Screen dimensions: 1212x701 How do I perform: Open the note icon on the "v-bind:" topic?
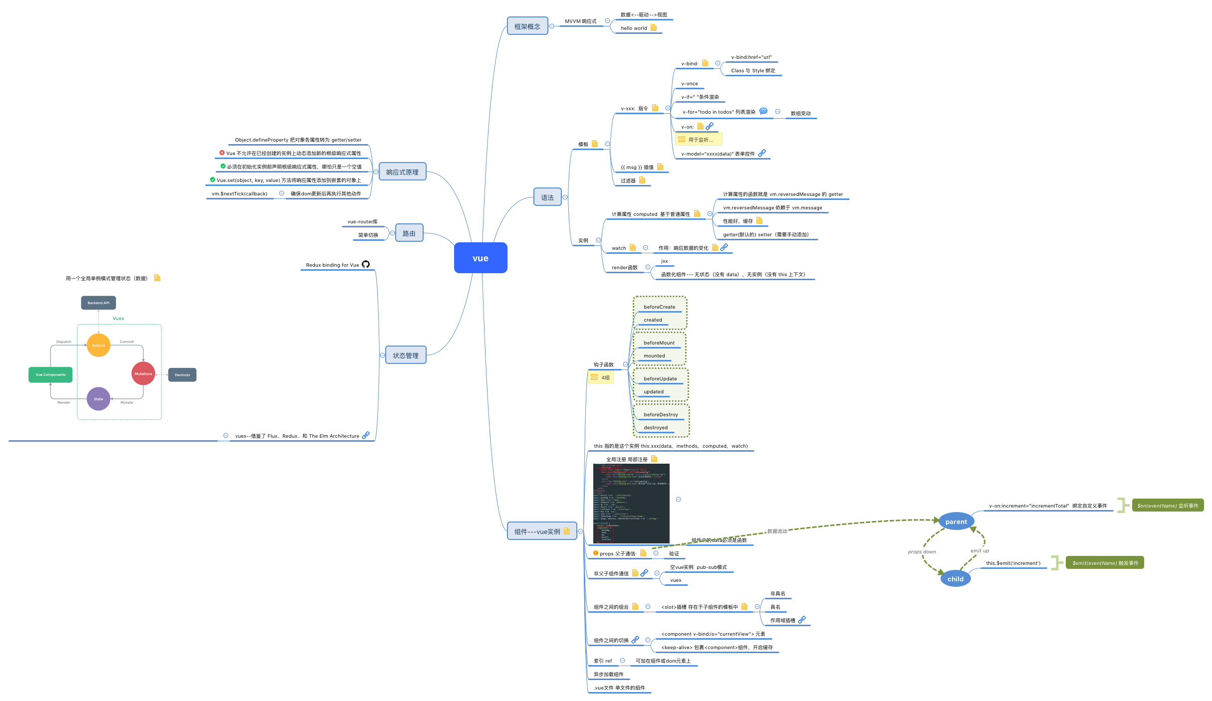[705, 63]
